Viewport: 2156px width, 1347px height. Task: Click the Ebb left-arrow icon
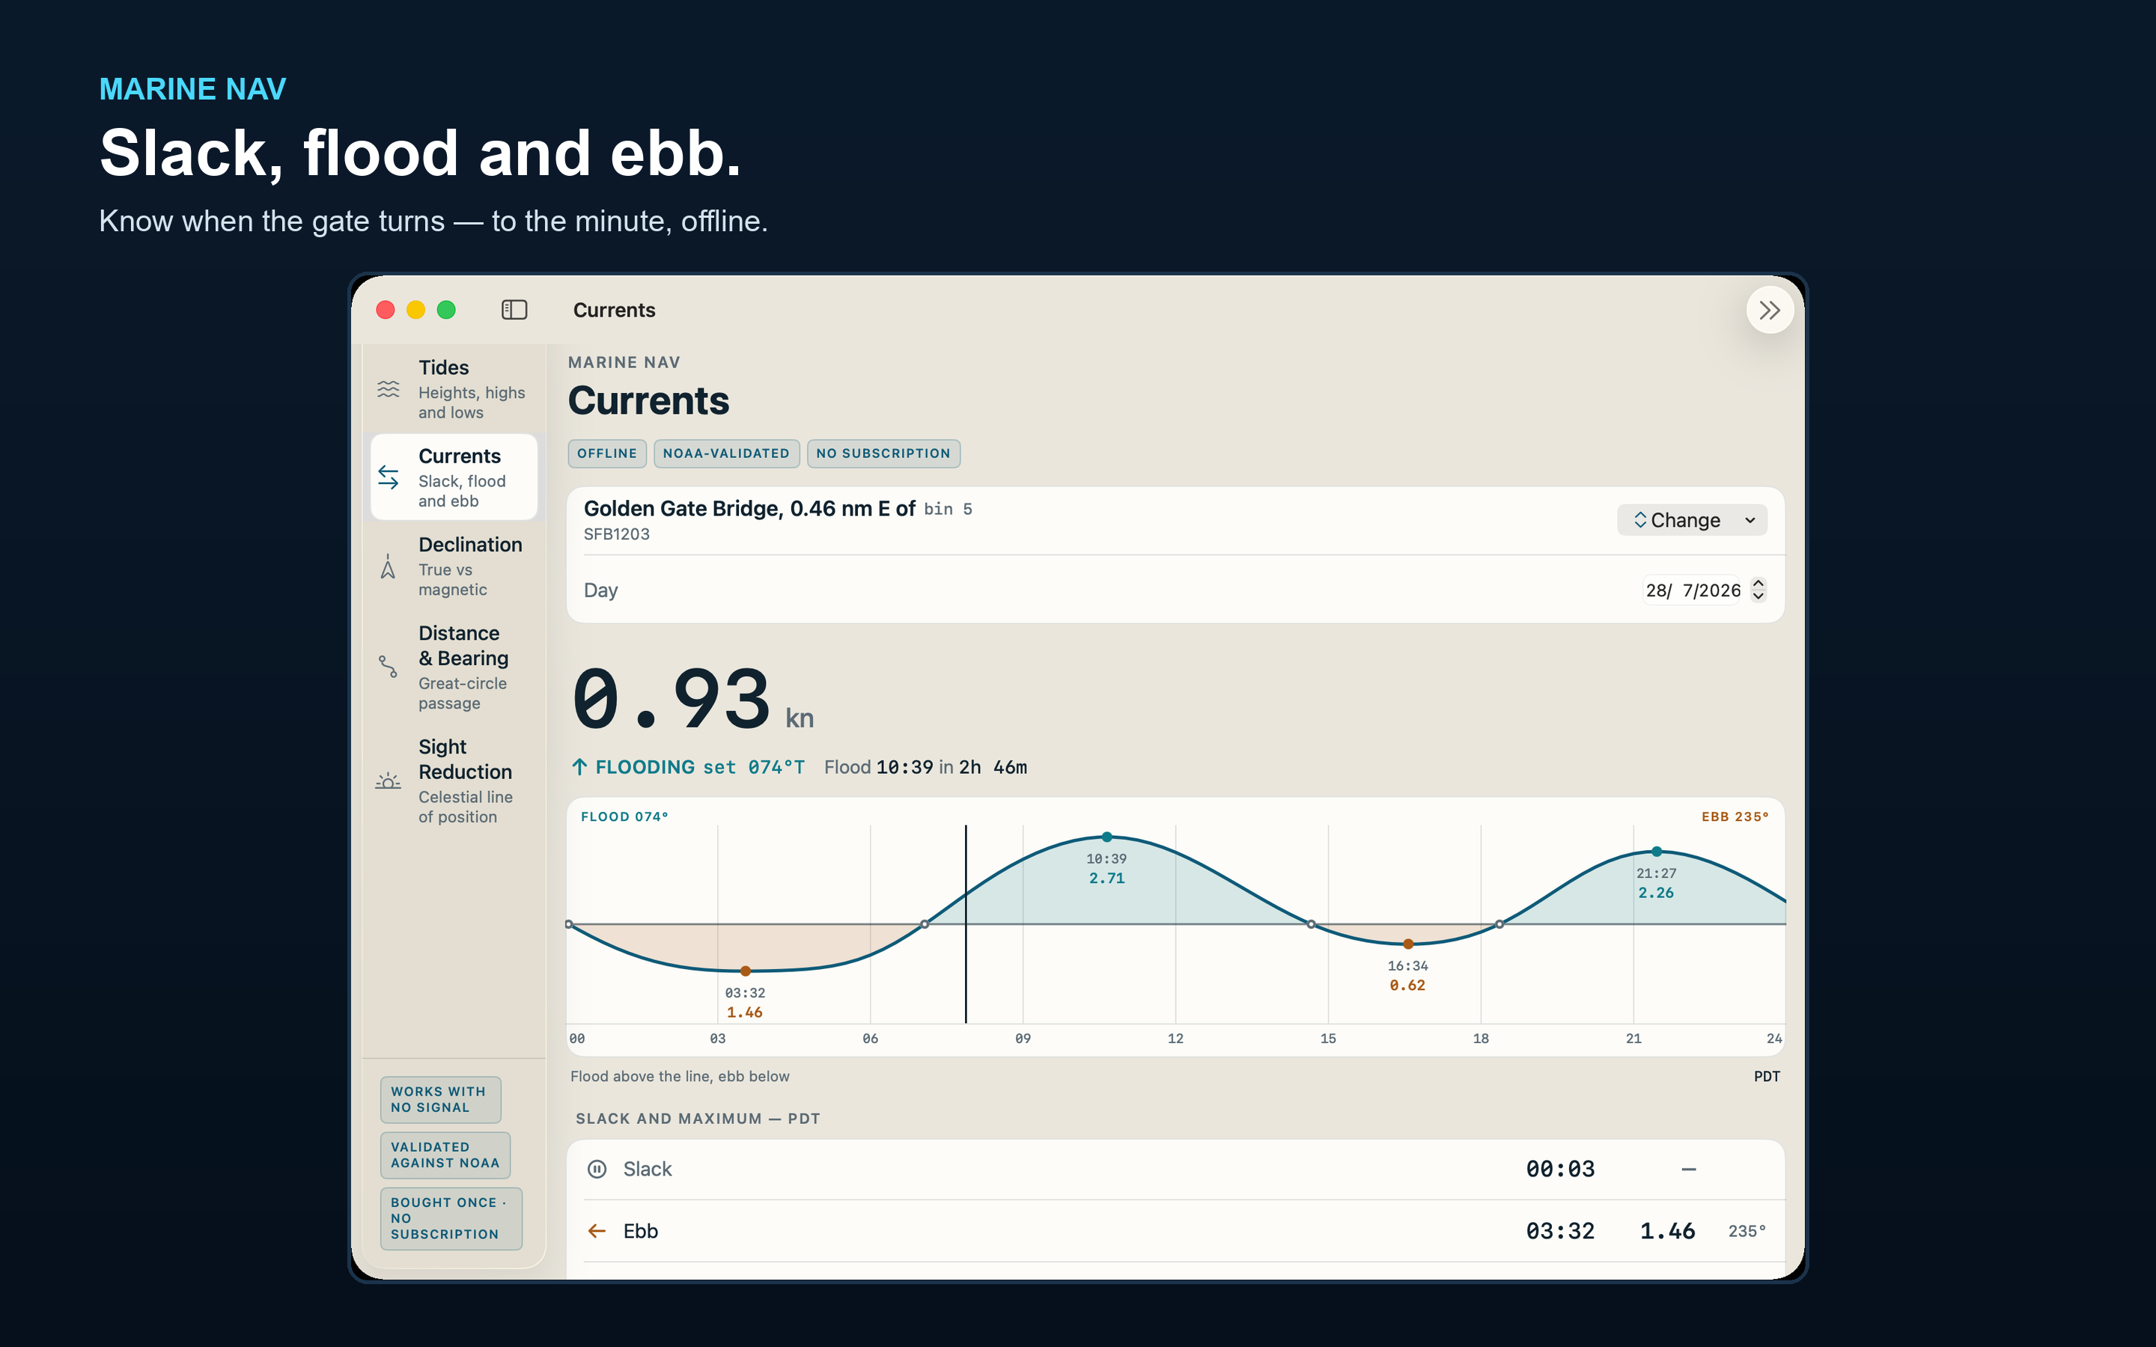[x=597, y=1231]
